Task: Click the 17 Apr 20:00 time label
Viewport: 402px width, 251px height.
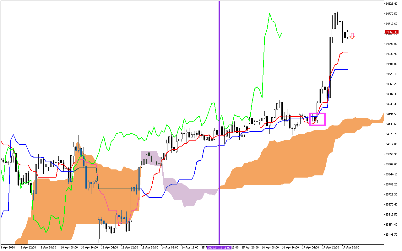Action: (350, 248)
